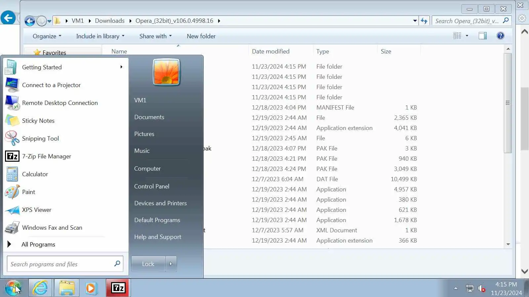Open Explorer help
Viewport: 529px width, 297px height.
click(x=501, y=36)
